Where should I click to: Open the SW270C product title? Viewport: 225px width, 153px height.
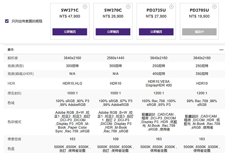[113, 10]
